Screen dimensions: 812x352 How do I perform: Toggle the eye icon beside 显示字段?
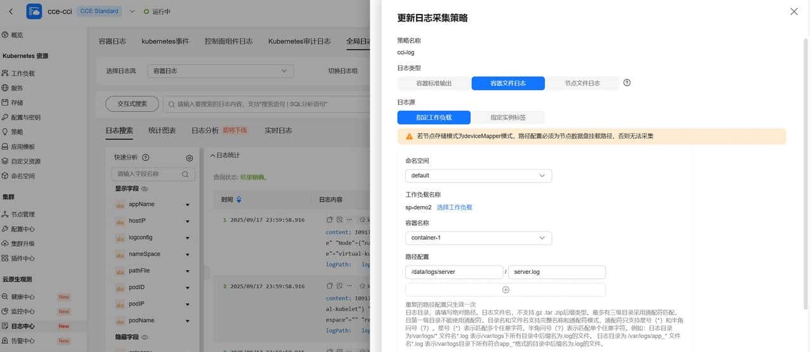coord(144,189)
